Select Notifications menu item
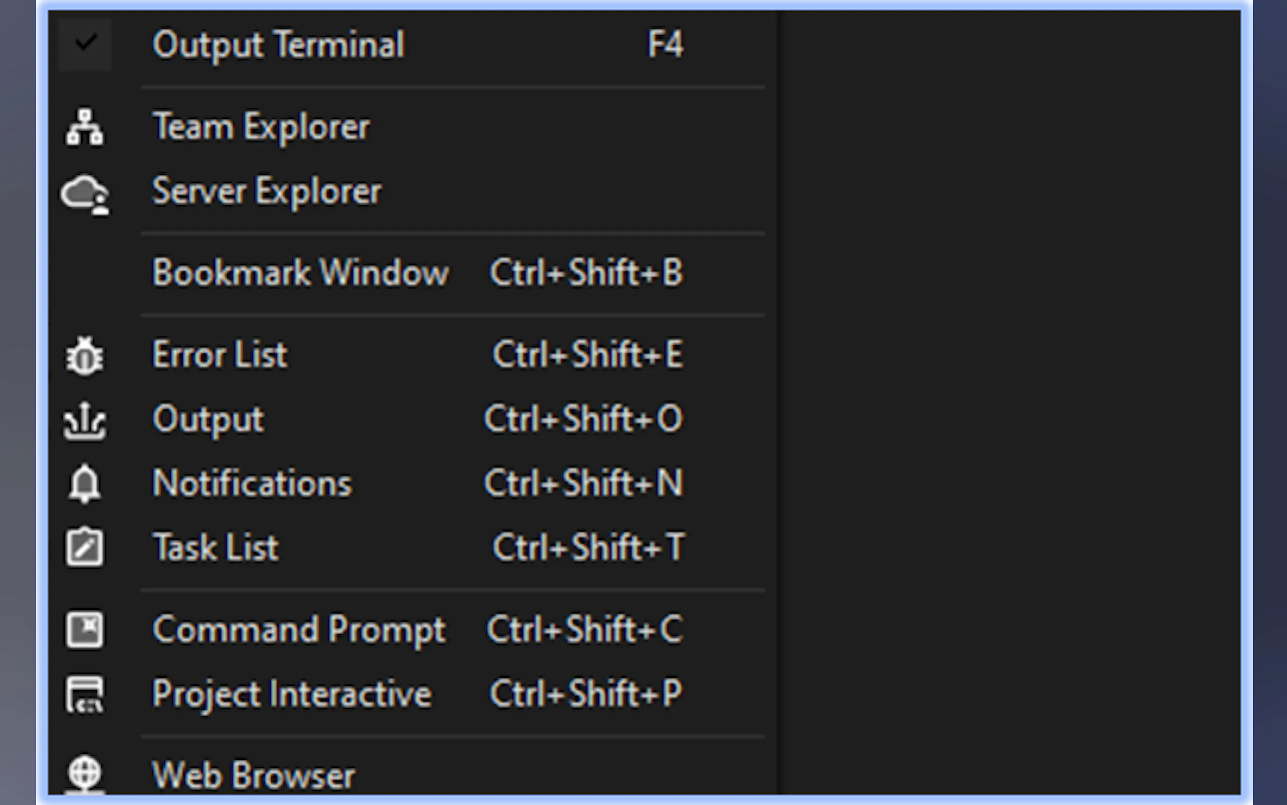The image size is (1287, 805). [412, 484]
